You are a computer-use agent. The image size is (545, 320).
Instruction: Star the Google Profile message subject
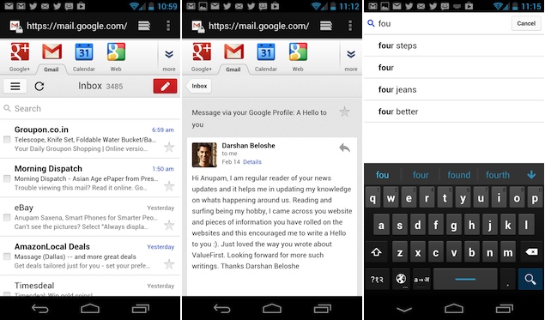[x=344, y=112]
